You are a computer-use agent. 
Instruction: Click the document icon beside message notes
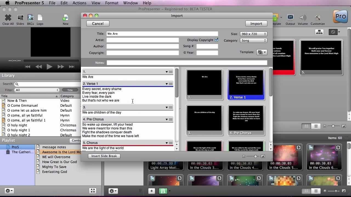tap(38, 147)
